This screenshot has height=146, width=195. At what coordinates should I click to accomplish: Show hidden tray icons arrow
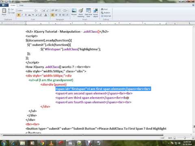169,143
